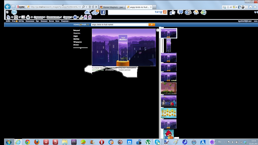Expand the RSS feeds dropdown arrow

pyautogui.click(x=20, y=17)
